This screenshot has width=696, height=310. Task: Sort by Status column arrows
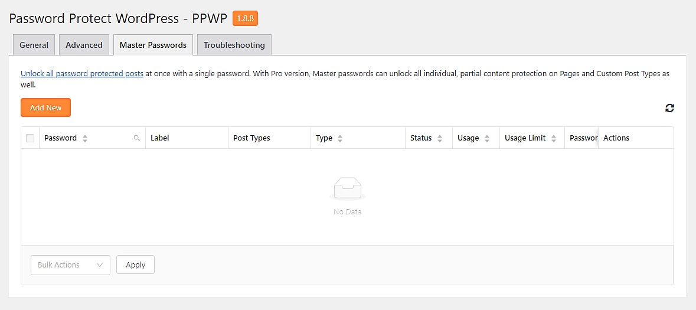tap(440, 138)
